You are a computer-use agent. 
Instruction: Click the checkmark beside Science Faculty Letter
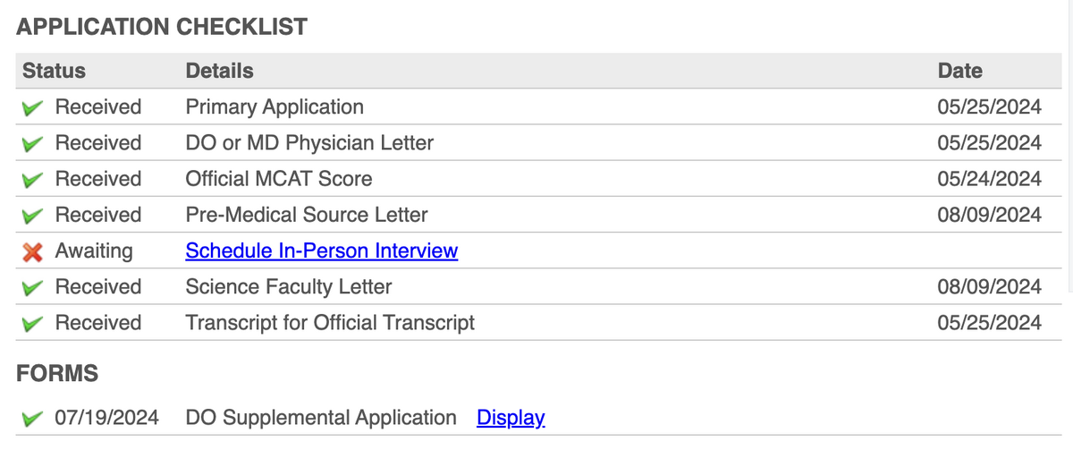pyautogui.click(x=33, y=287)
